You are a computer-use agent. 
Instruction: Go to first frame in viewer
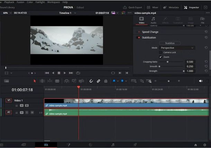tap(47, 73)
